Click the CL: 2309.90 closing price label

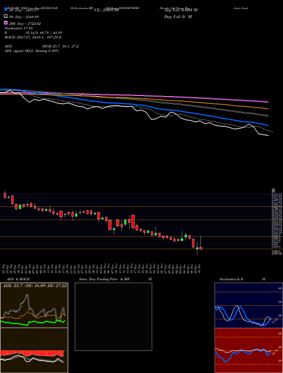click(106, 10)
